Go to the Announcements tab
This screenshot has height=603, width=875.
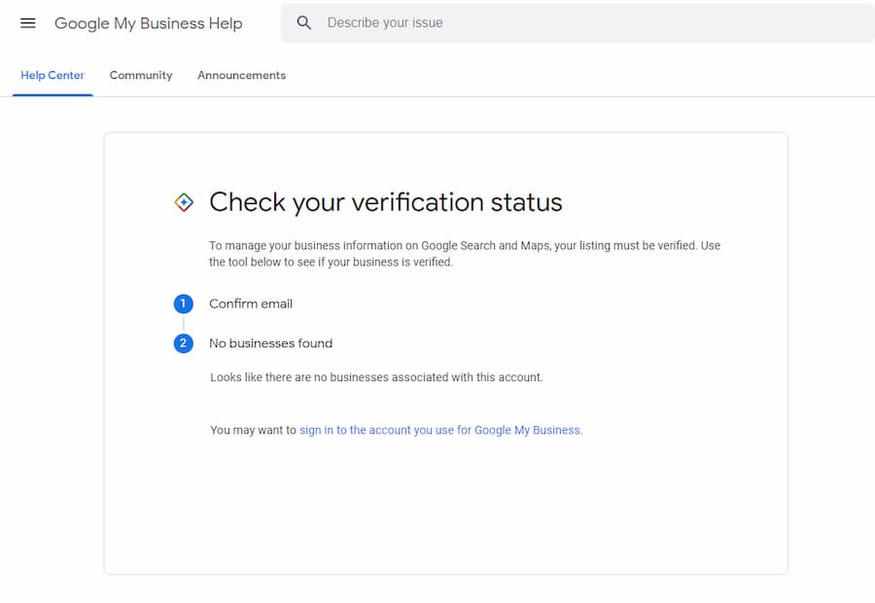tap(241, 75)
